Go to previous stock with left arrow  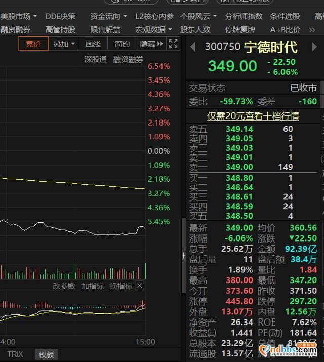tap(193, 47)
